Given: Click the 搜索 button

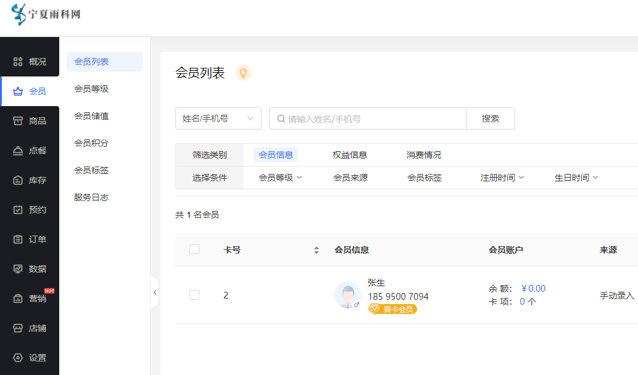Looking at the screenshot, I should [x=491, y=119].
